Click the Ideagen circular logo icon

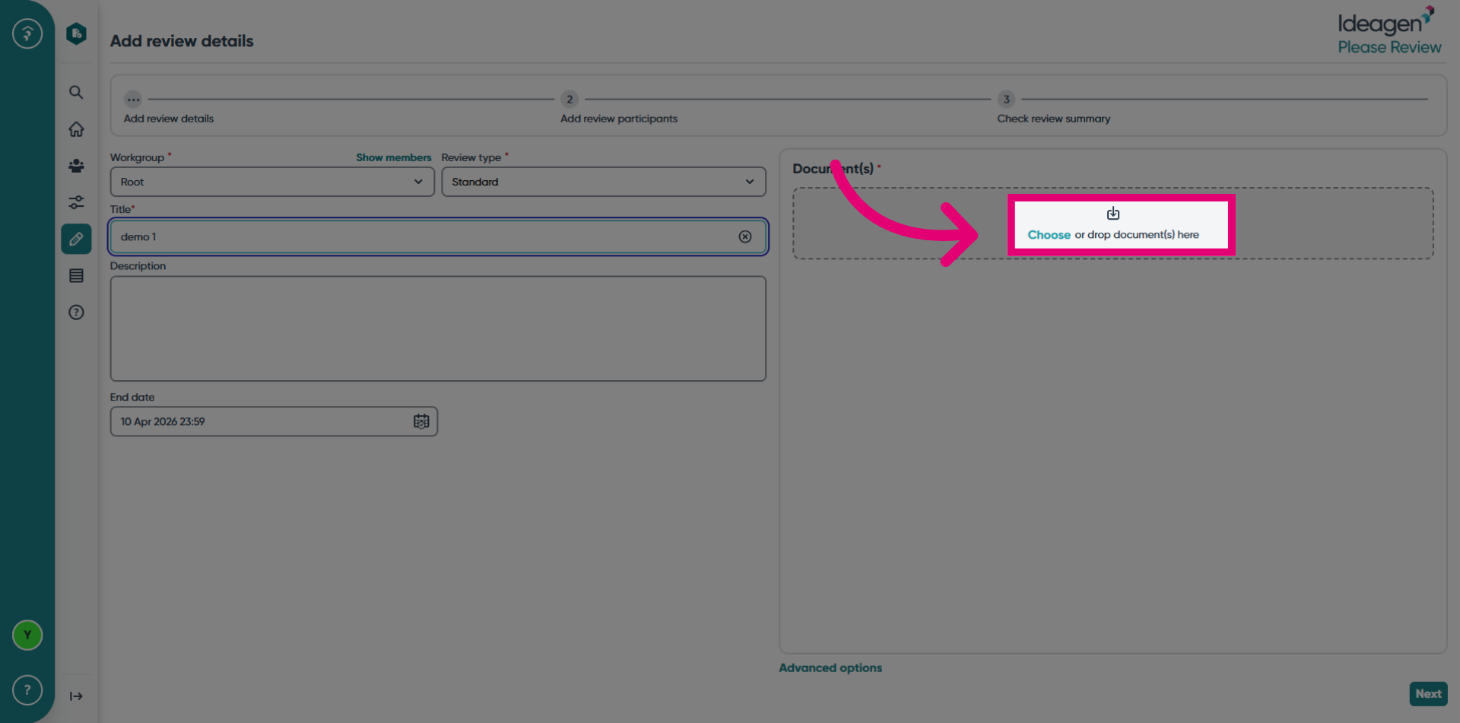27,33
